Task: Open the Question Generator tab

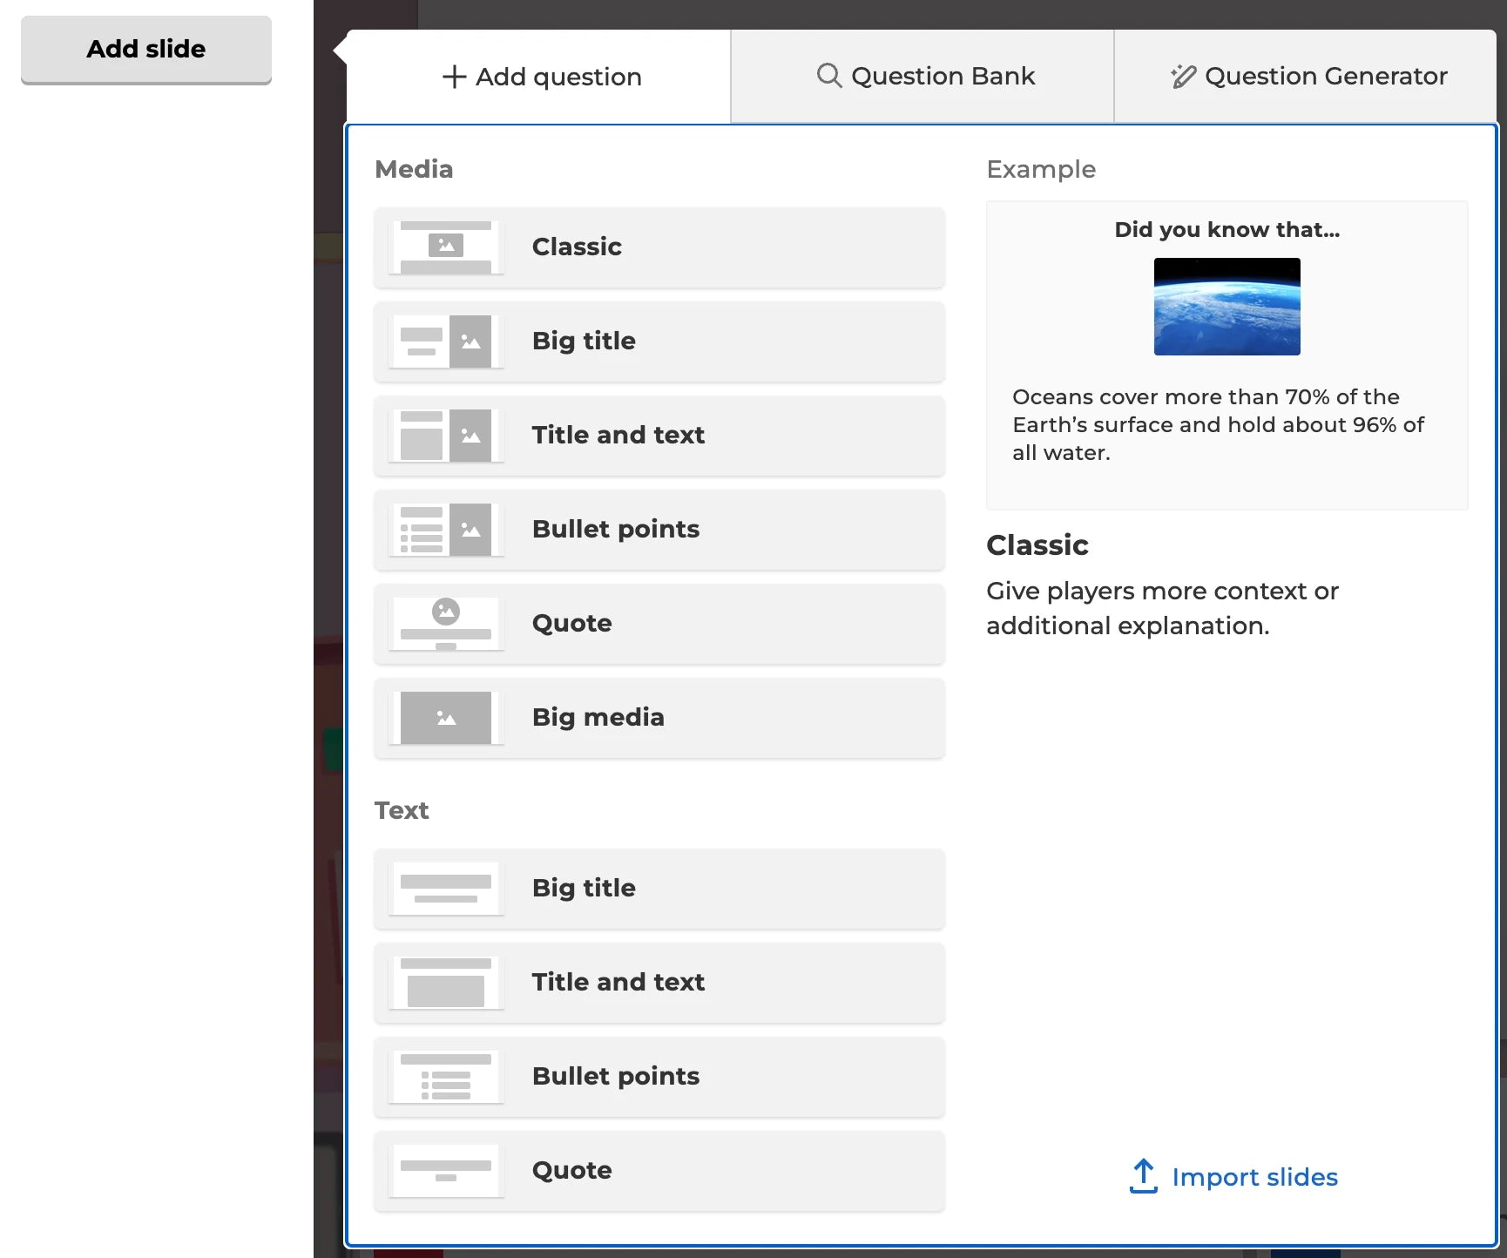Action: click(x=1307, y=77)
